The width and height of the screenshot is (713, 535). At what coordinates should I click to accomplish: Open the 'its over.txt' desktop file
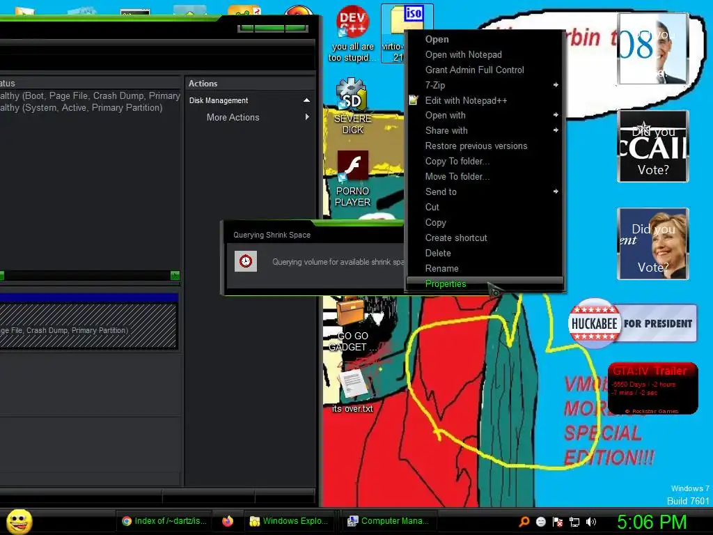352,390
